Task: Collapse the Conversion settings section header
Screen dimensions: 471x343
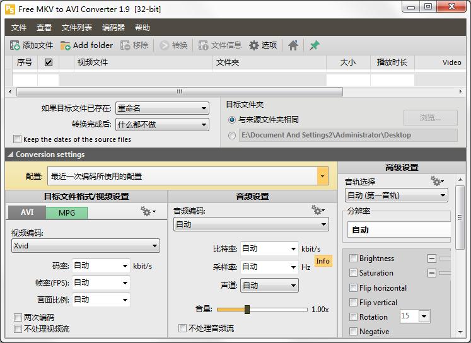Action: 11,154
